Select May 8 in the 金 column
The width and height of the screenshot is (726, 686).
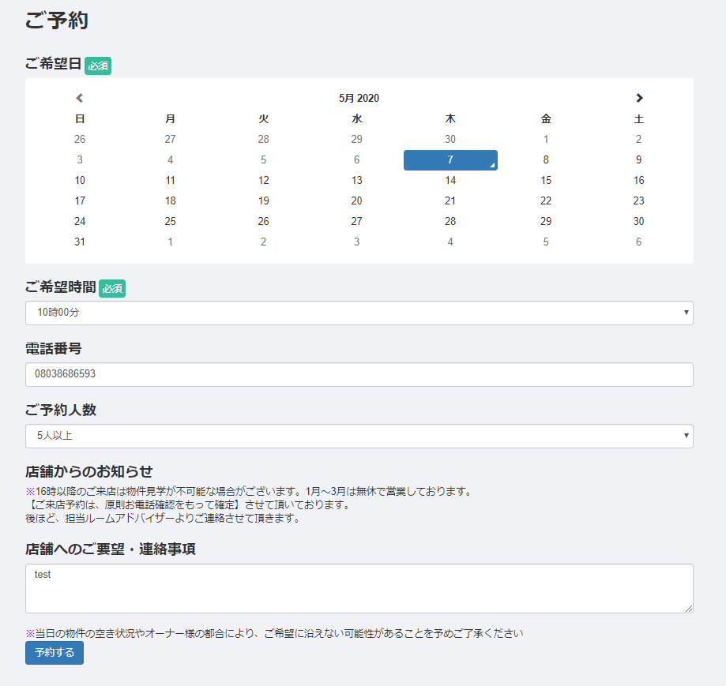point(545,159)
